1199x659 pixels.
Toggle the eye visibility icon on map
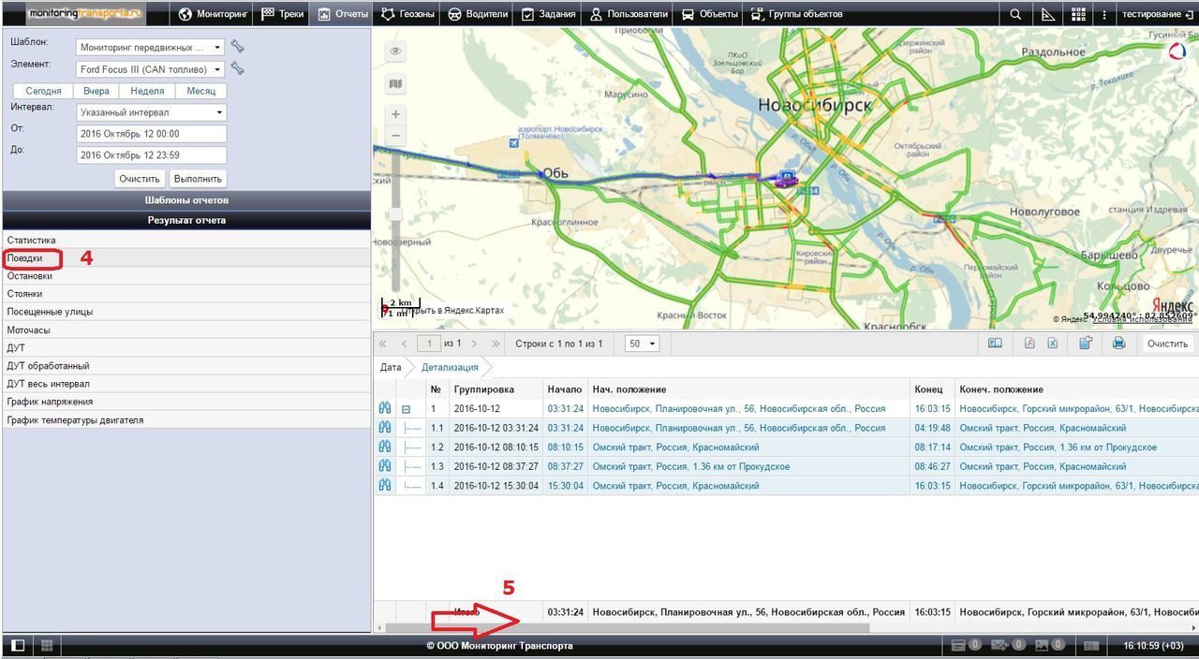point(395,51)
